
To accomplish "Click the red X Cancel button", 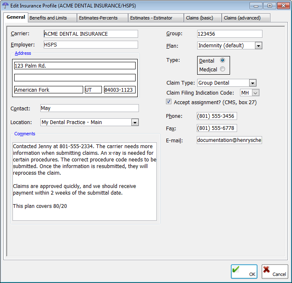I will tap(275, 272).
